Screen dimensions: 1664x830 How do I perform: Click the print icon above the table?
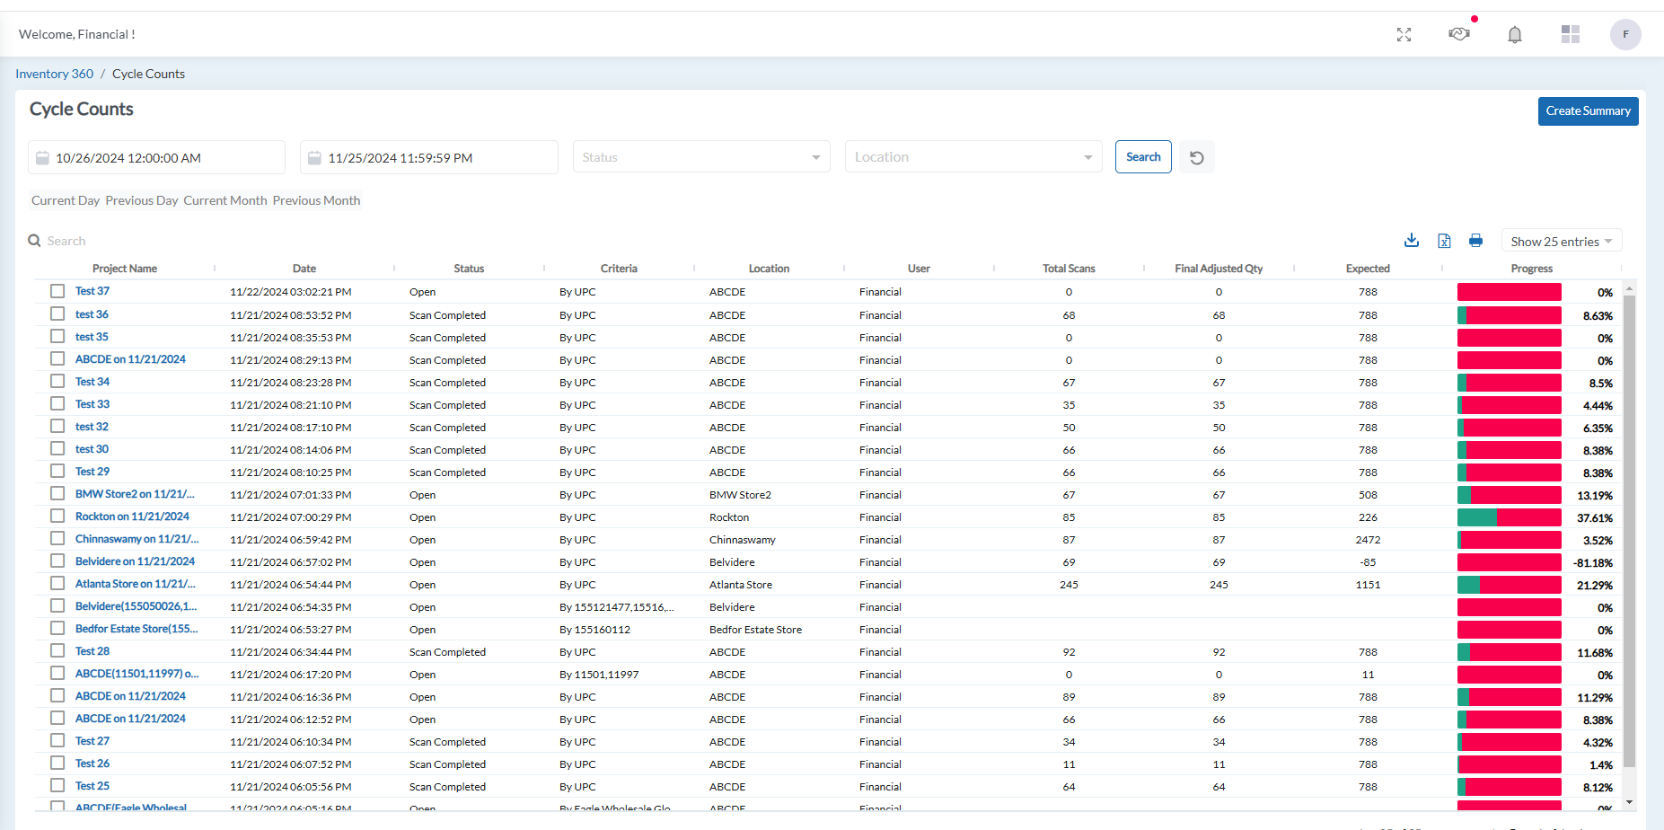[1476, 240]
